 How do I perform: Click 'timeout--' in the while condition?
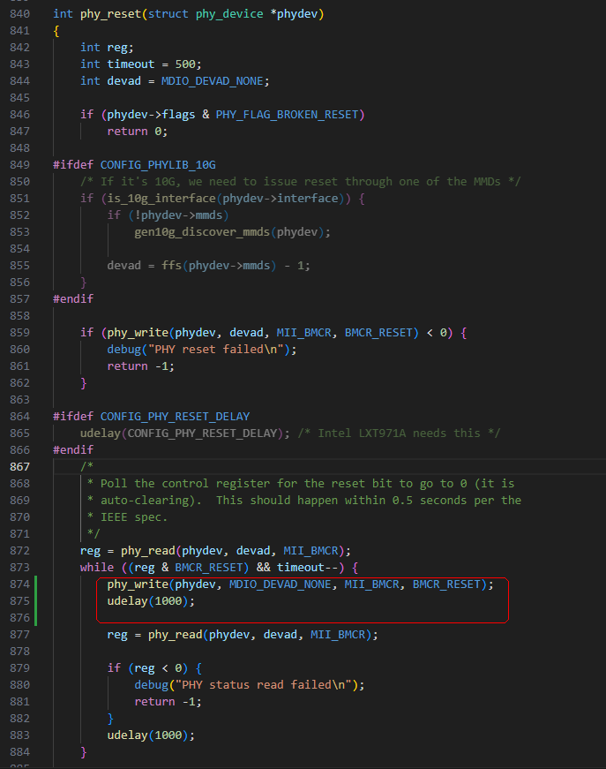click(x=307, y=568)
